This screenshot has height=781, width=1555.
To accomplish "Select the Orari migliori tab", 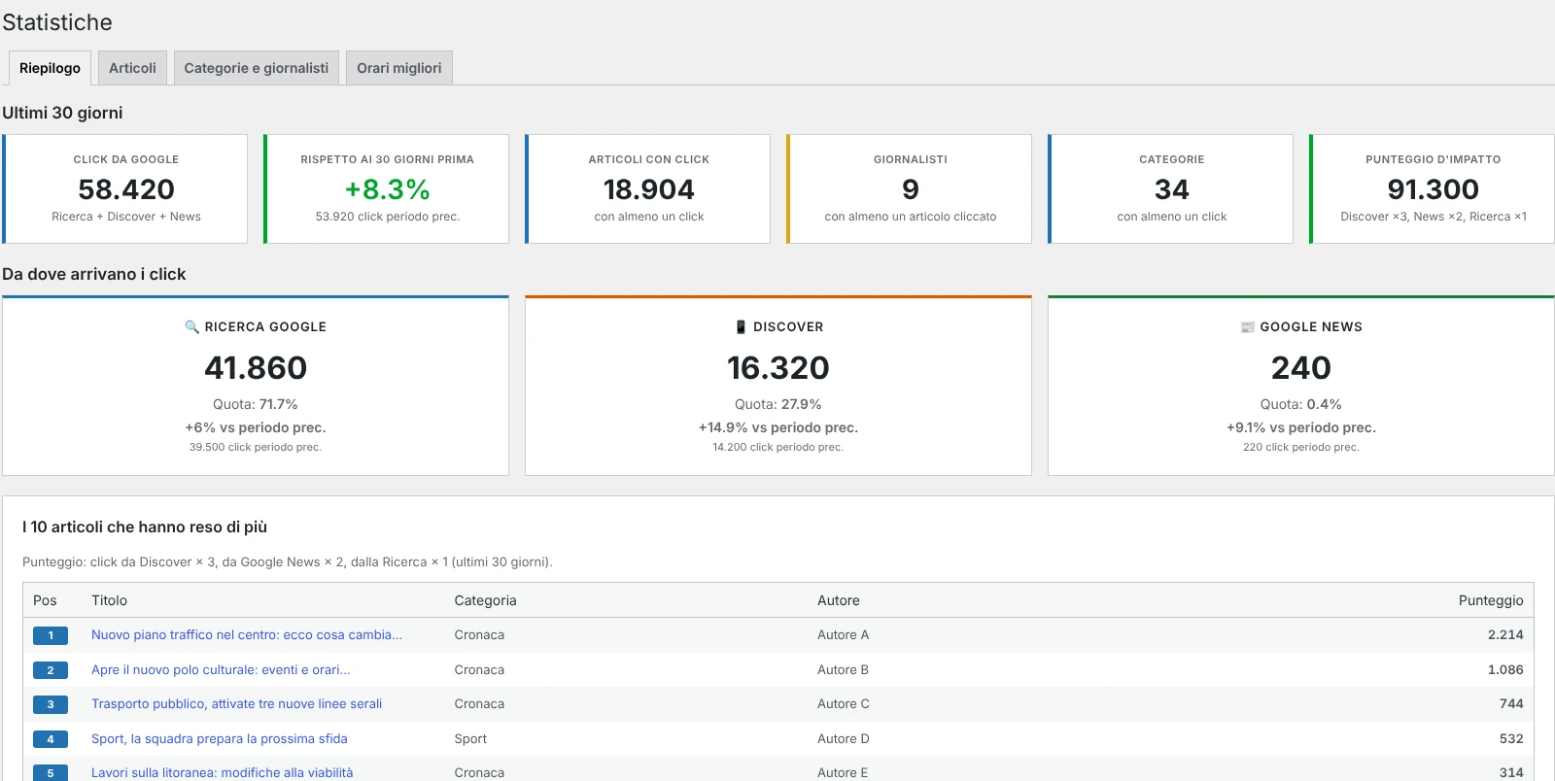I will point(398,68).
